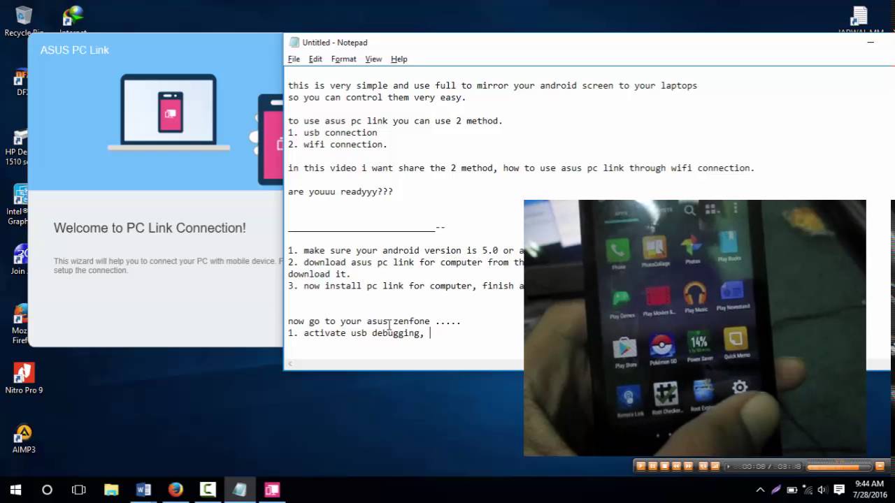Open the Wi-Fi network tray icon
Image resolution: width=895 pixels, height=503 pixels.
pos(808,490)
